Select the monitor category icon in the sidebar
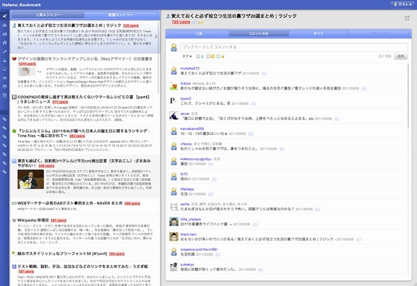The height and width of the screenshot is (286, 417). (5, 69)
